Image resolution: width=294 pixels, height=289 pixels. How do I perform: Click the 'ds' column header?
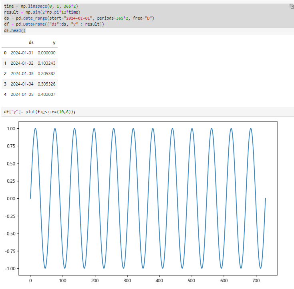tap(31, 42)
